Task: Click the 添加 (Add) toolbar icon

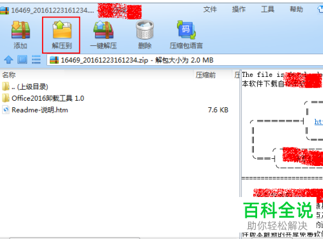Action: tap(21, 30)
